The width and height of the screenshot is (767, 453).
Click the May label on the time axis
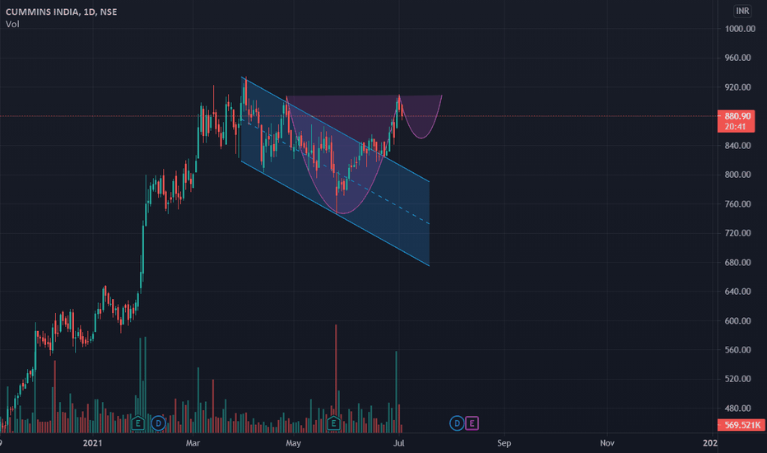[293, 443]
